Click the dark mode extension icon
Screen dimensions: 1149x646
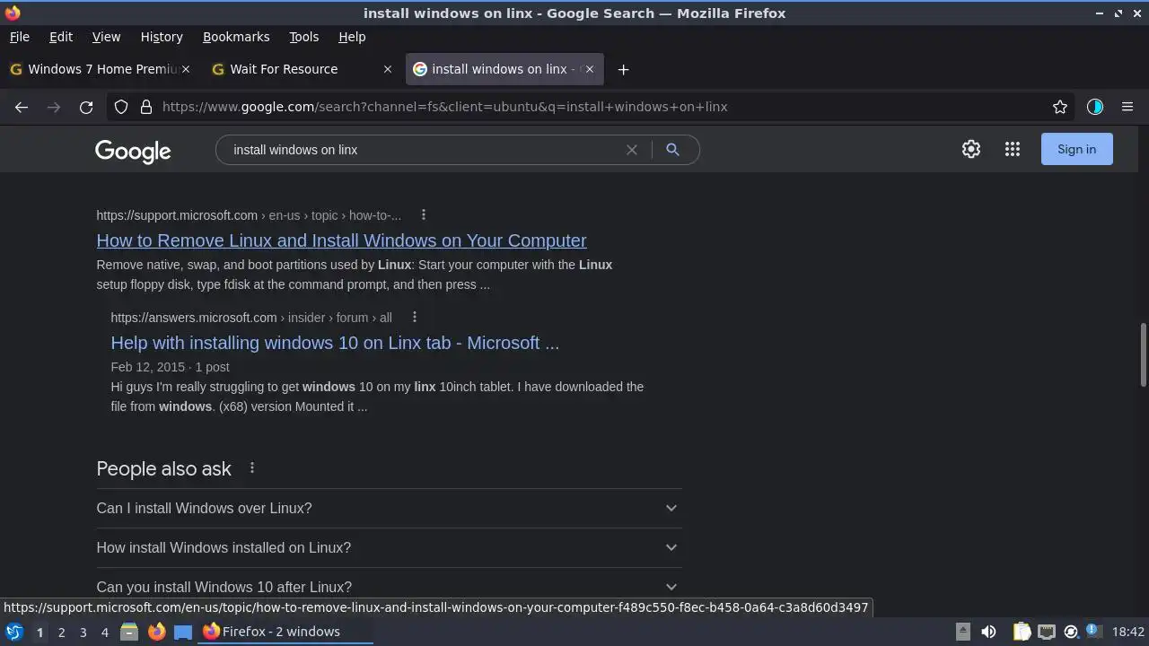click(x=1095, y=107)
